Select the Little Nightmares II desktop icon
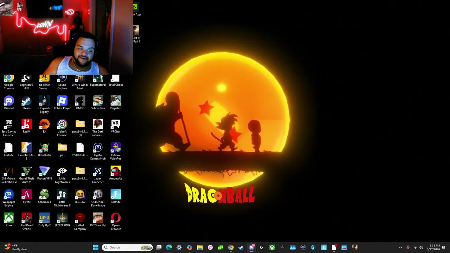 (62, 199)
